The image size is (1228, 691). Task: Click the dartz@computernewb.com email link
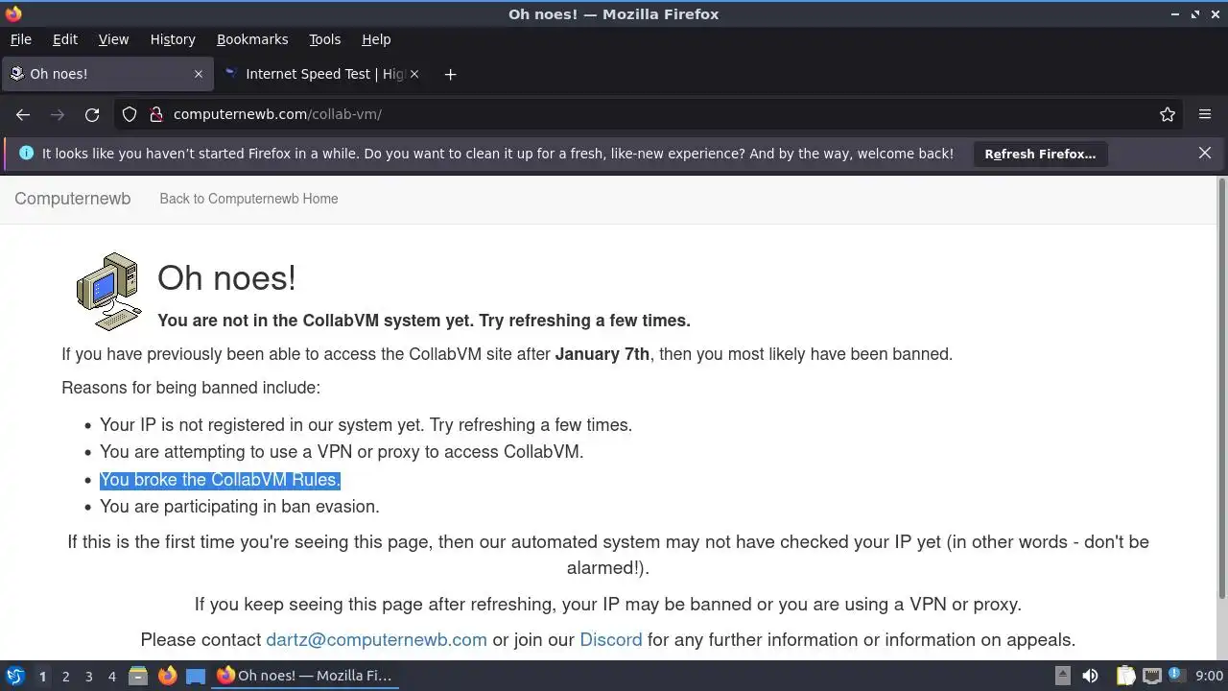point(376,640)
